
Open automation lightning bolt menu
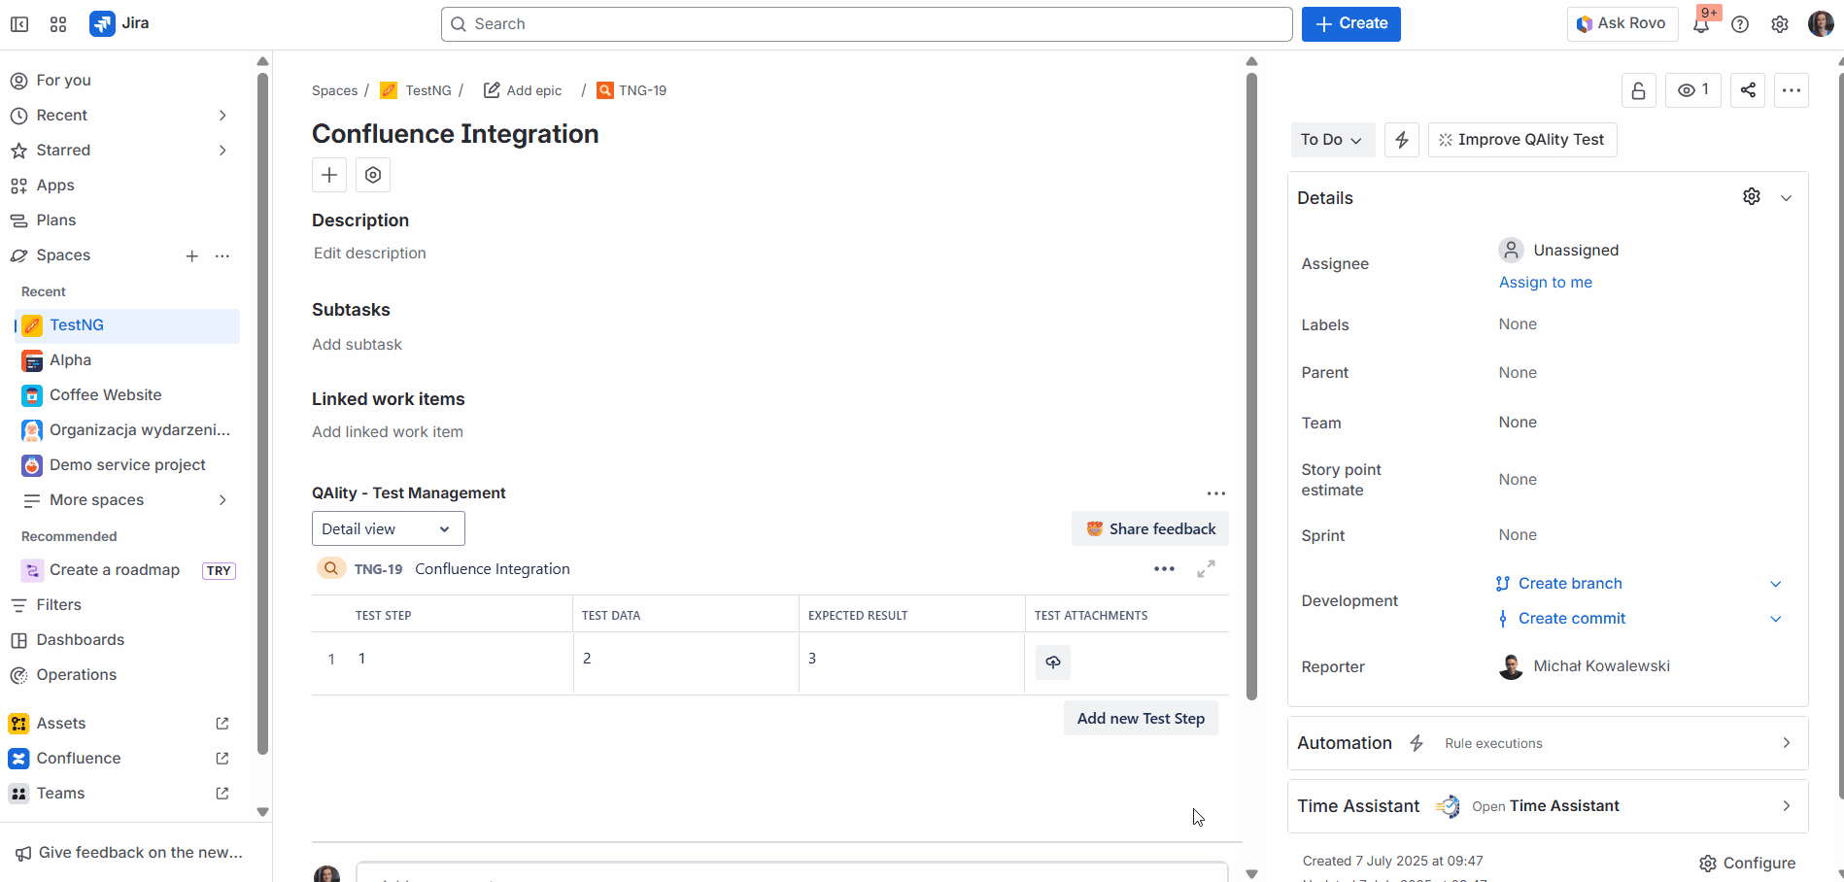(1402, 140)
